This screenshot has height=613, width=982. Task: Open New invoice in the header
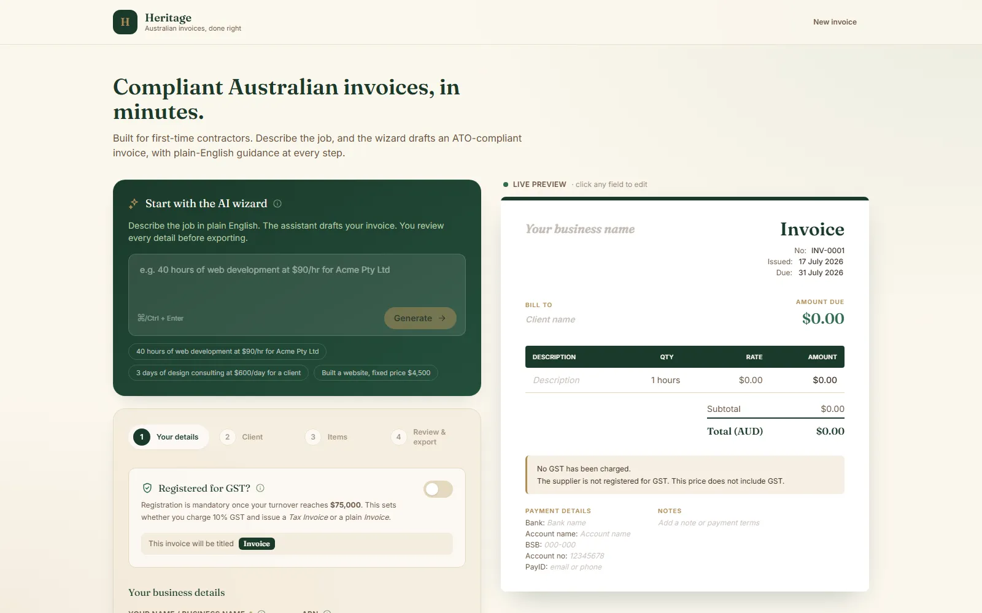point(835,22)
